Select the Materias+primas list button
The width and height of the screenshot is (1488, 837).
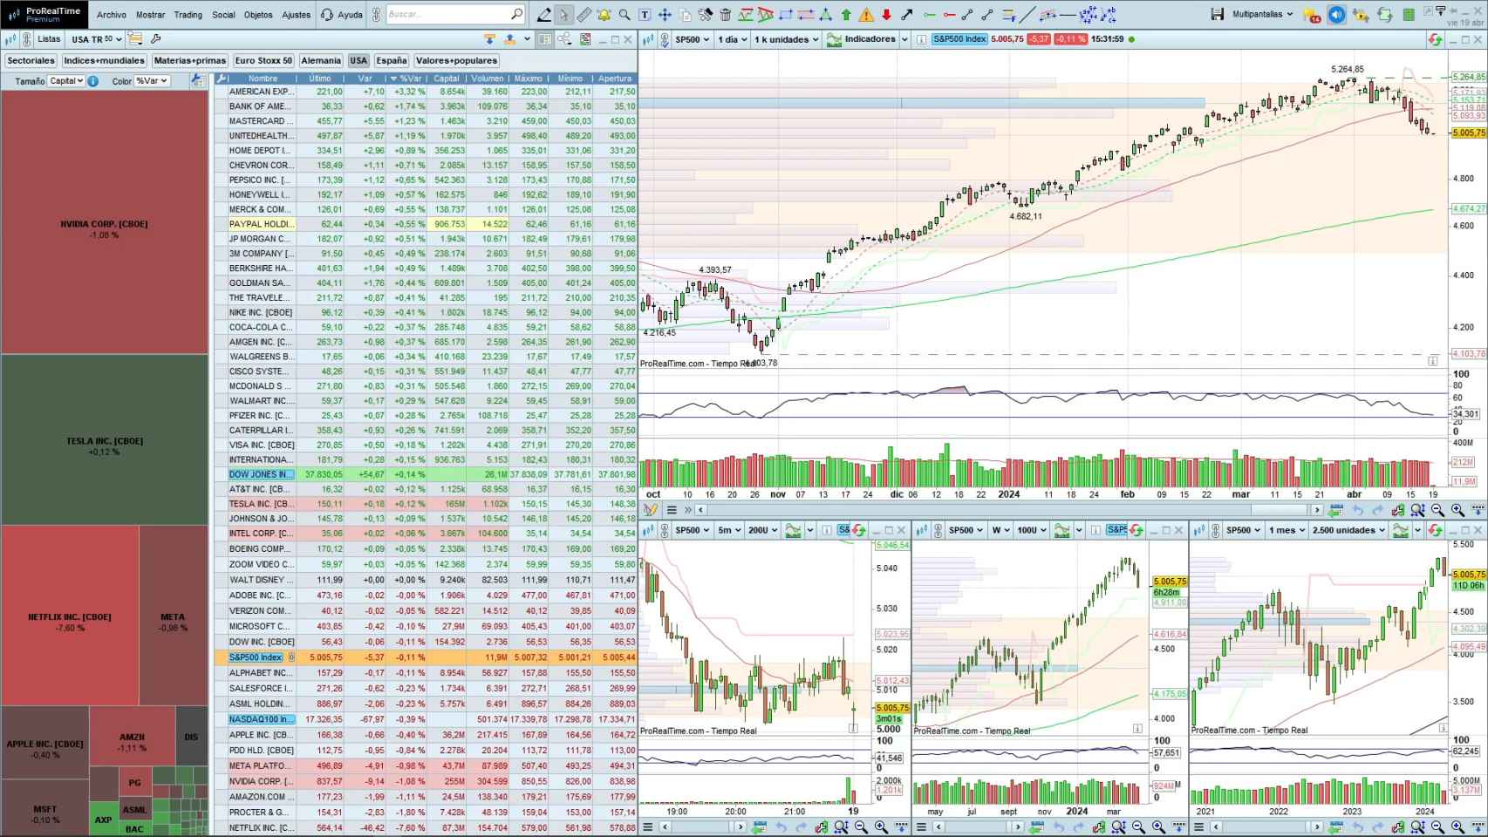click(190, 61)
